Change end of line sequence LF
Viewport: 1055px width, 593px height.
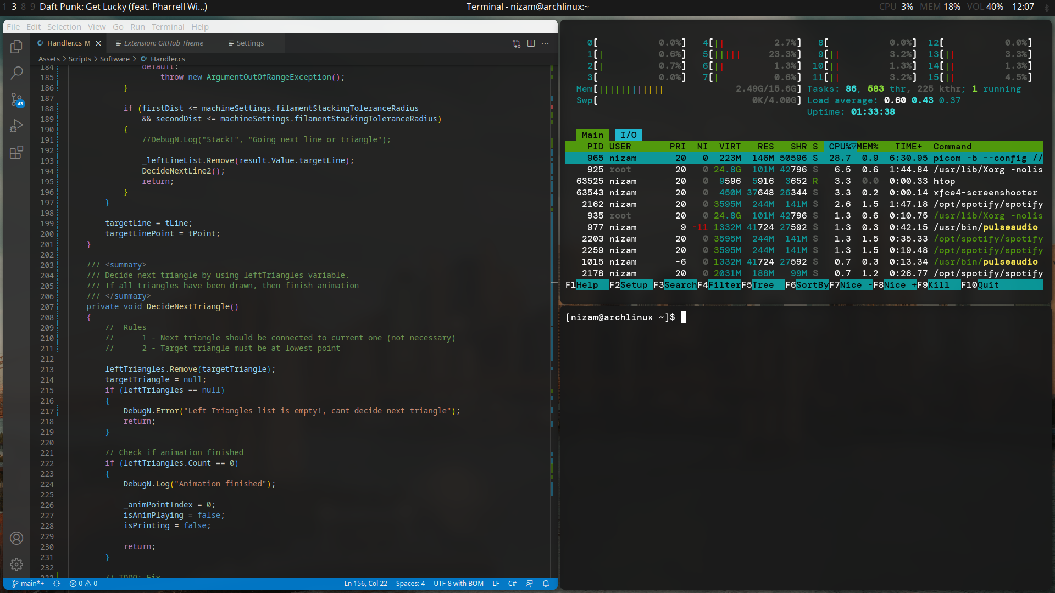coord(496,584)
